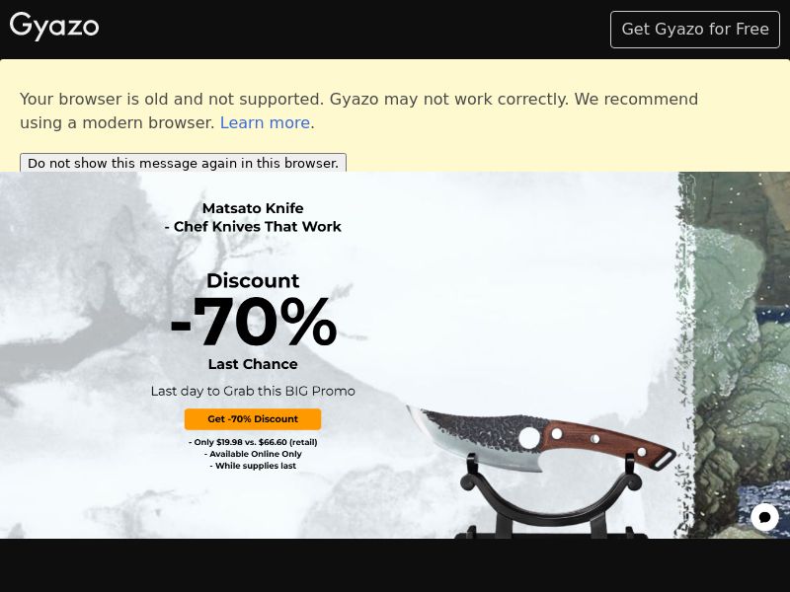Viewport: 790px width, 592px height.
Task: Click the green landscape painting on right
Action: pos(734,355)
